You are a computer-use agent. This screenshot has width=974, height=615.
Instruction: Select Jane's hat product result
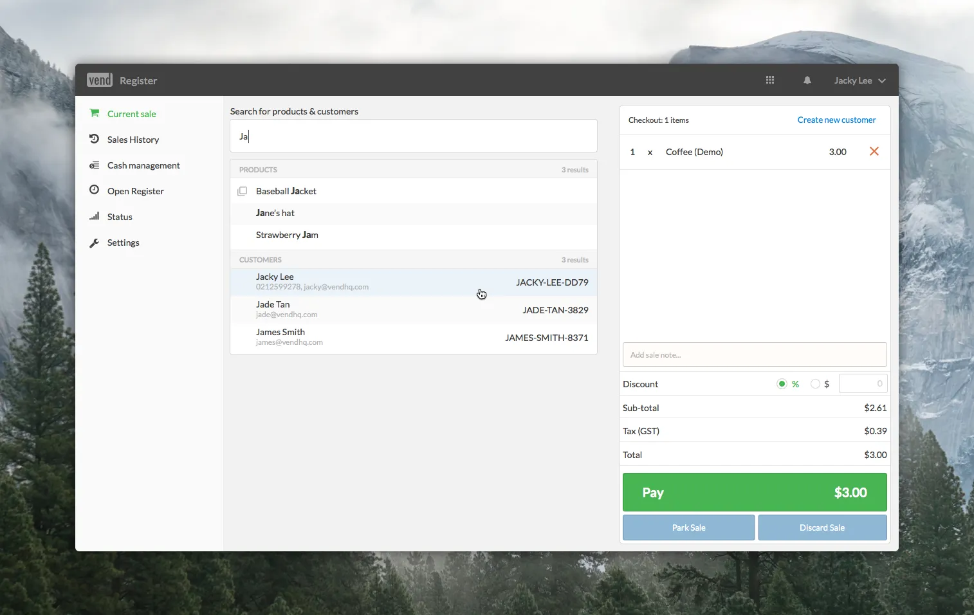(x=414, y=213)
